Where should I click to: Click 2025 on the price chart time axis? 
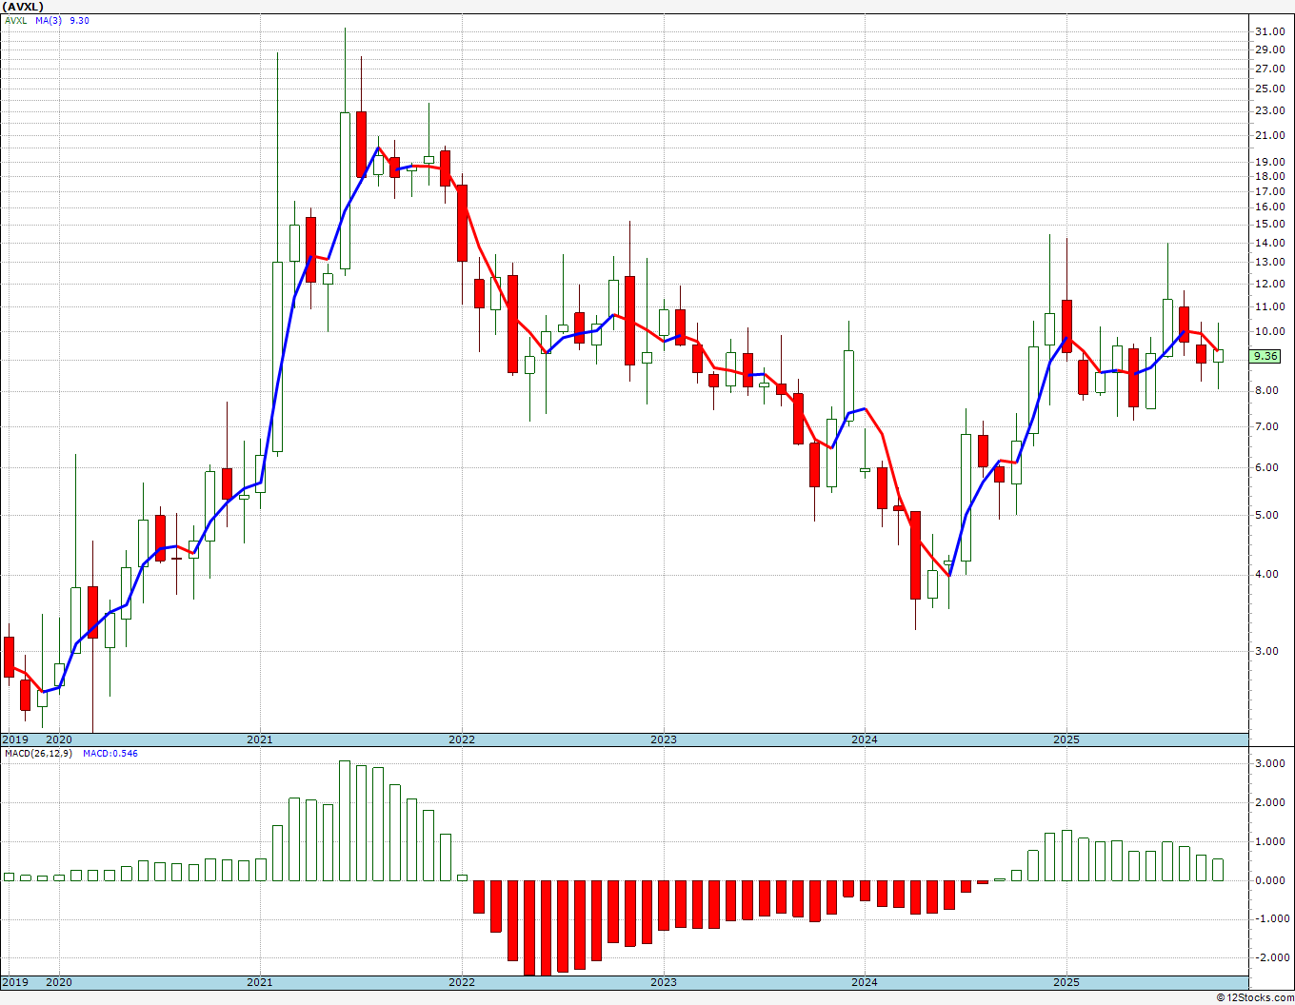pyautogui.click(x=1066, y=739)
